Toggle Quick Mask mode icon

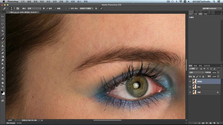(x=3, y=97)
